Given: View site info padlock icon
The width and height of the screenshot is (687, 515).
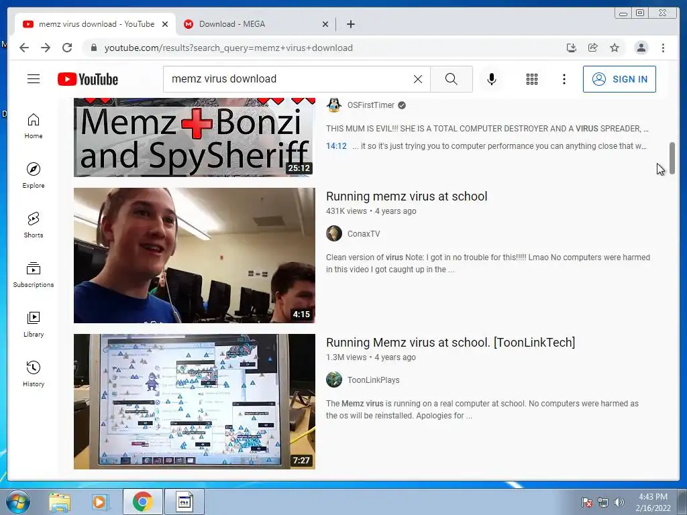Looking at the screenshot, I should point(93,48).
